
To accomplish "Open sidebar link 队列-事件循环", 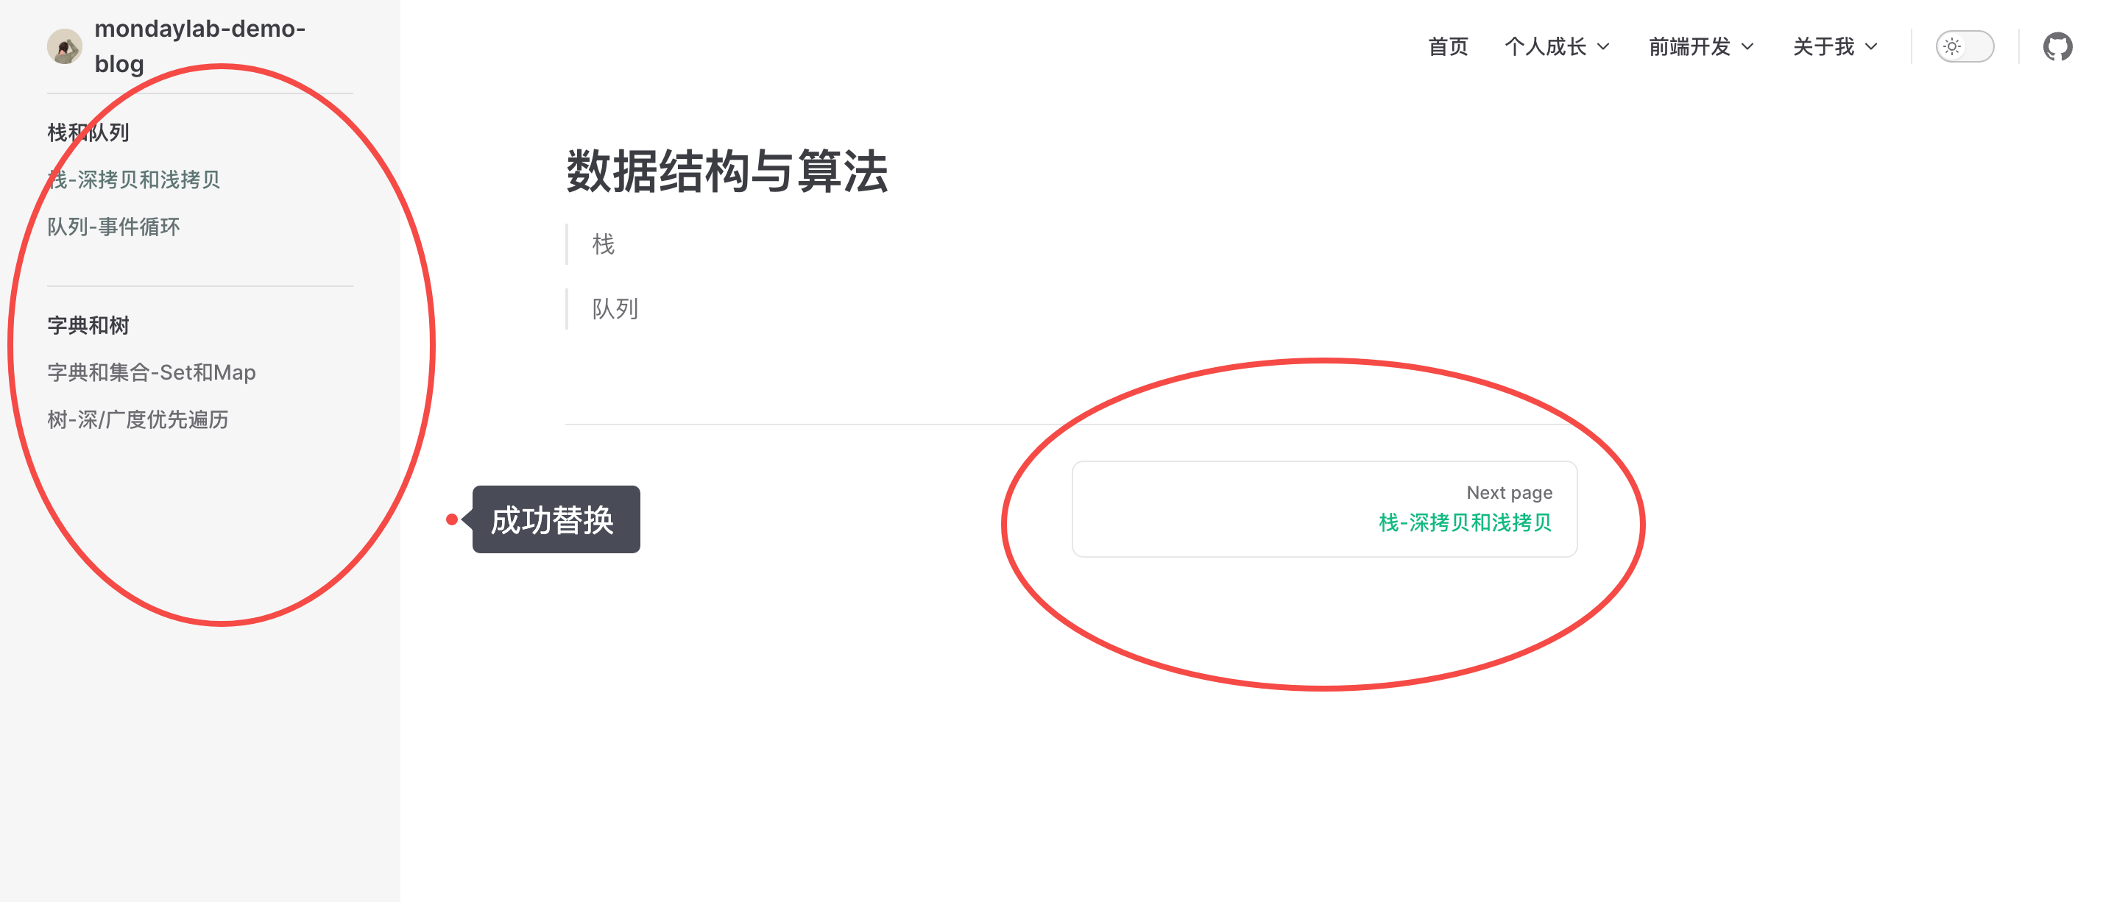I will [x=113, y=227].
